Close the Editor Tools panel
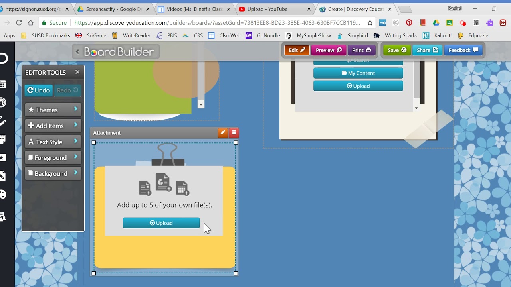Image resolution: width=511 pixels, height=287 pixels. 77,72
